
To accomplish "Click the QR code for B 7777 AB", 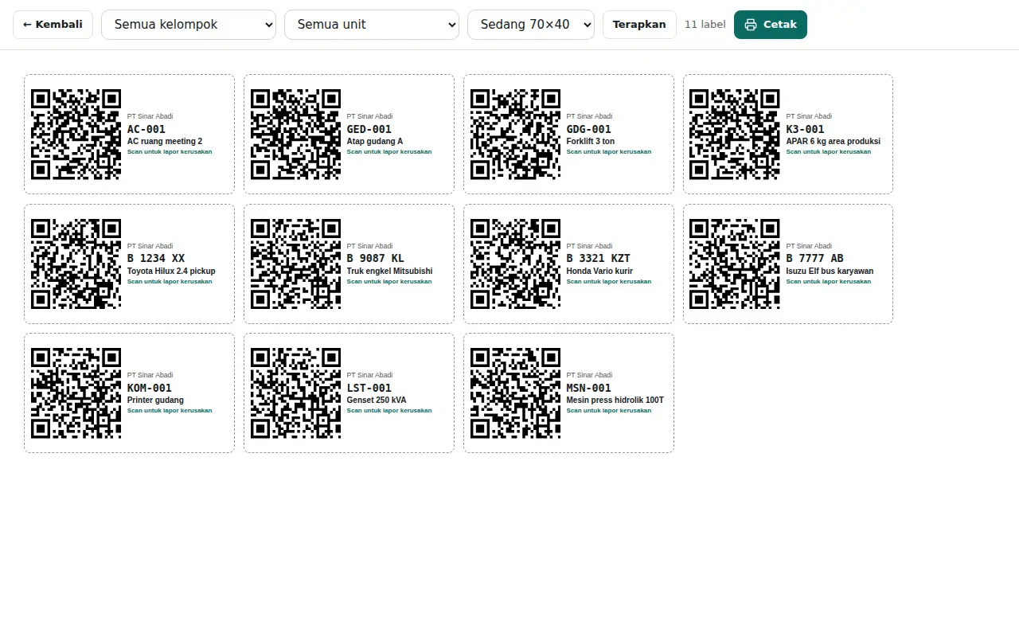I will (x=734, y=264).
